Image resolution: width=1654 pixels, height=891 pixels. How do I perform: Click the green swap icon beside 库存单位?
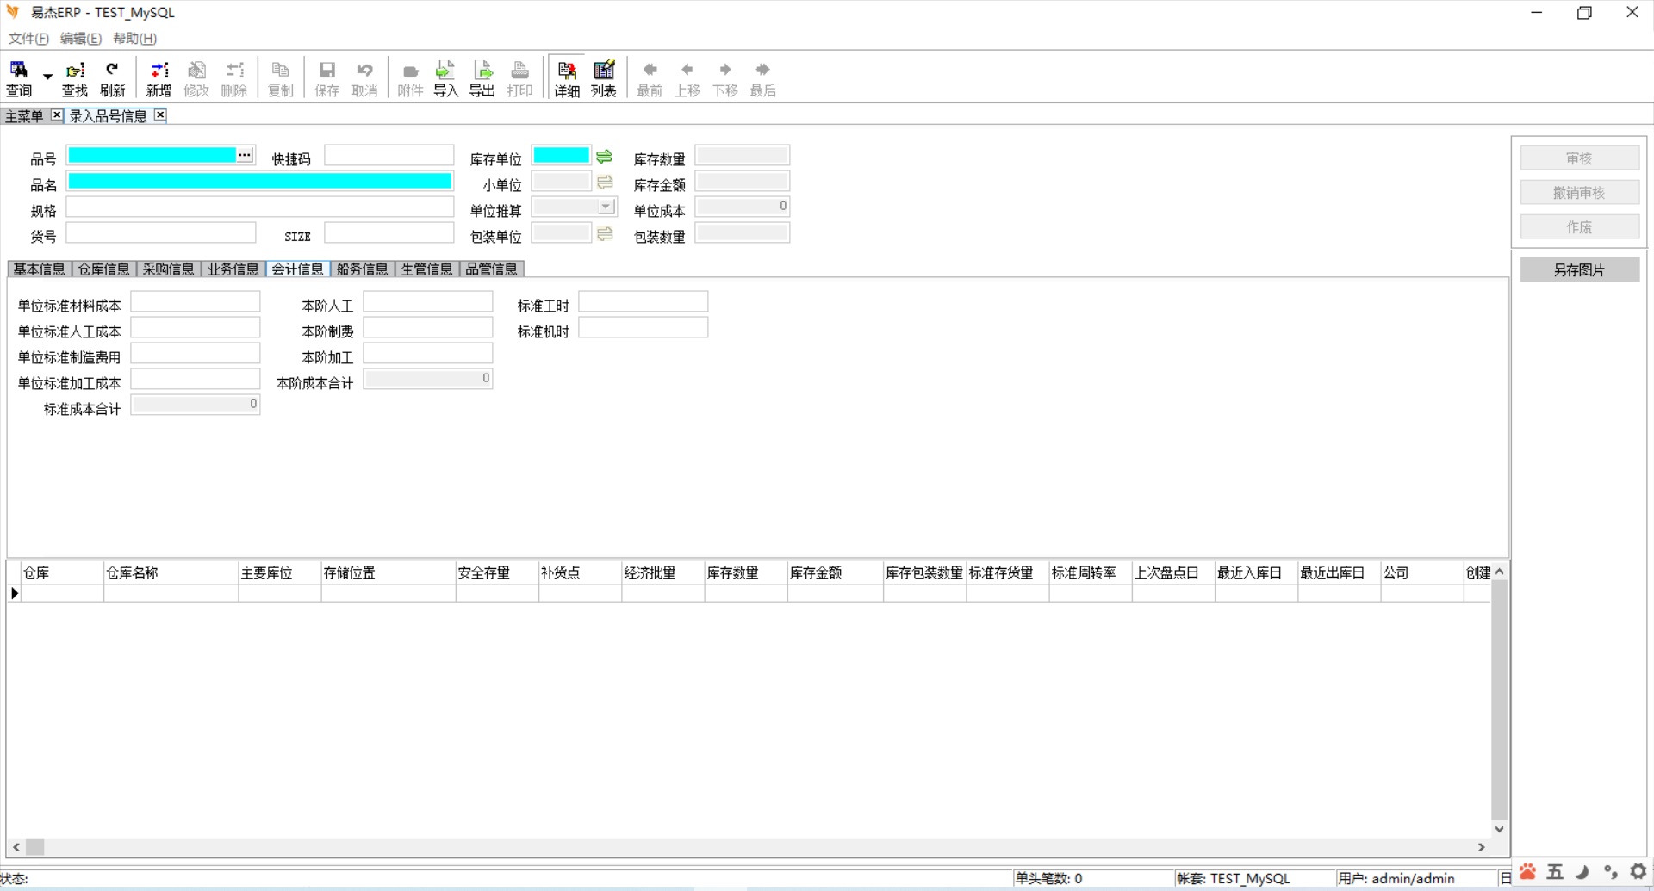click(x=605, y=156)
